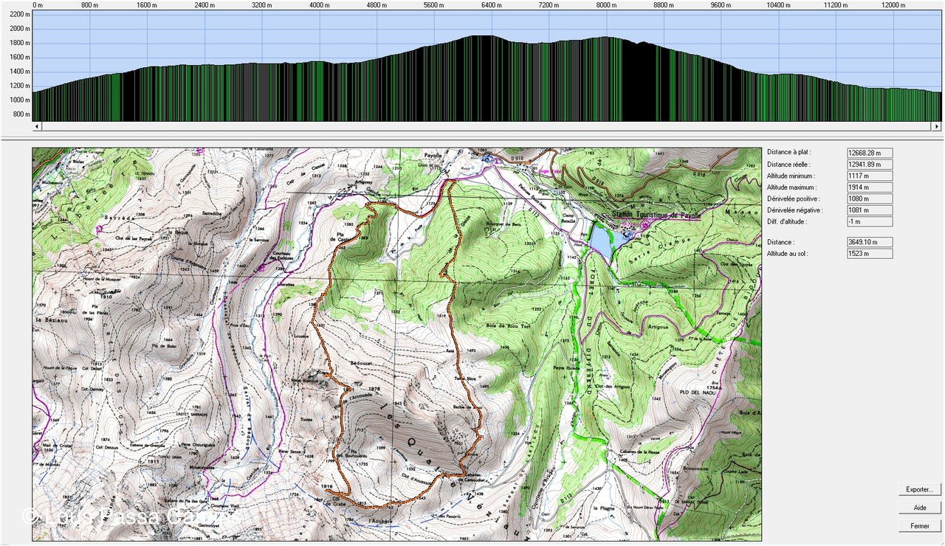Open help with the Aide button

click(920, 508)
